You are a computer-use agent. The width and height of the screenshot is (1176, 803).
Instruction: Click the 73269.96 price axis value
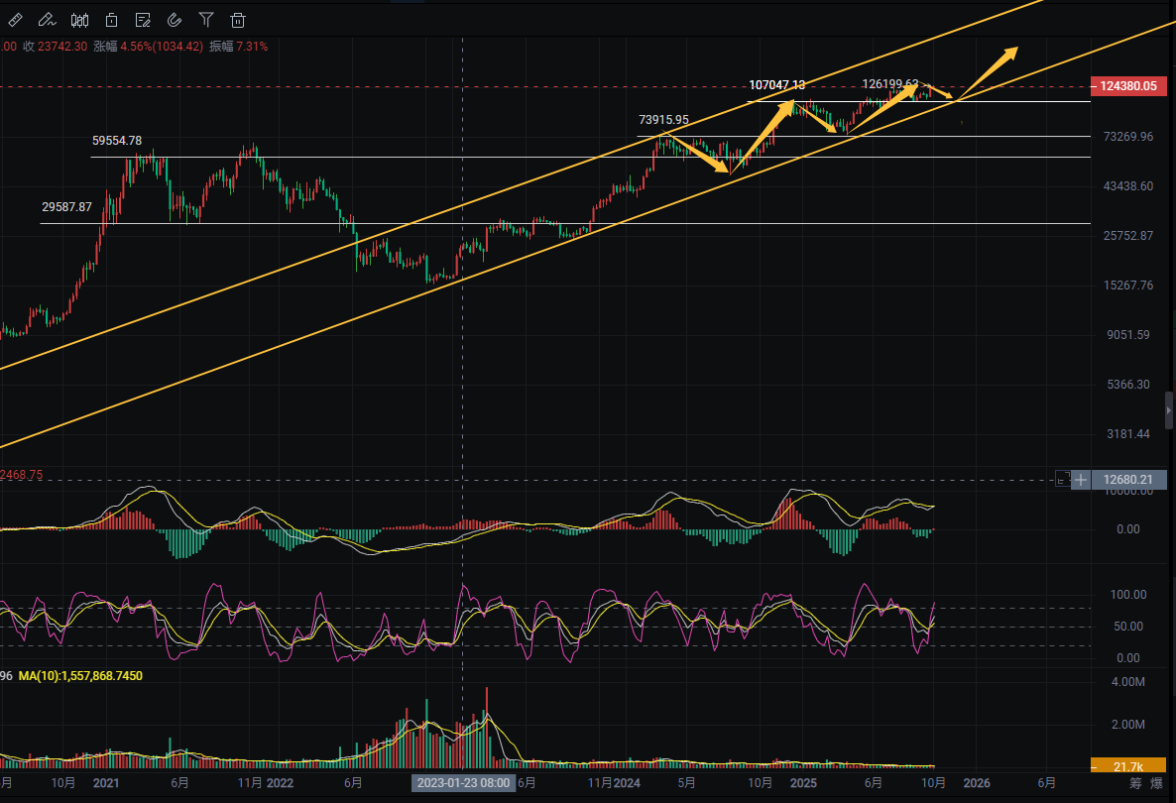coord(1128,137)
